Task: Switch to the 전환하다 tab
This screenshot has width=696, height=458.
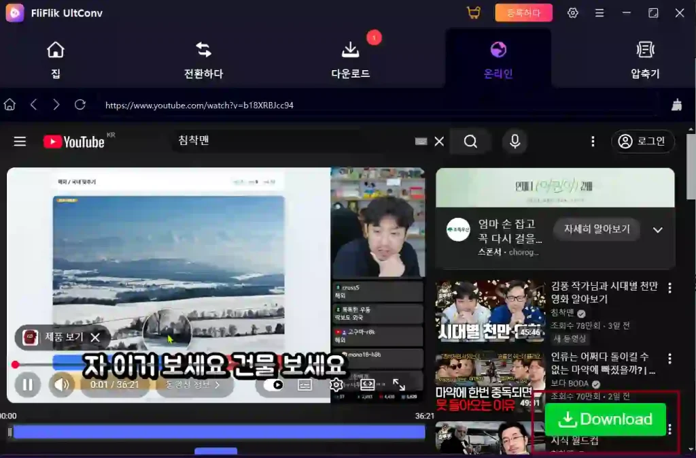Action: [x=203, y=60]
